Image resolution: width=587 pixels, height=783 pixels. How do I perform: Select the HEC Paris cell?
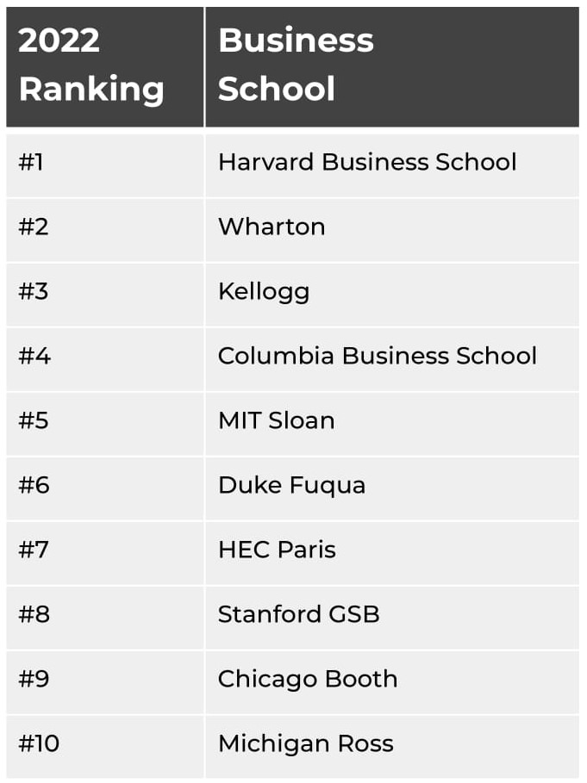tap(277, 550)
